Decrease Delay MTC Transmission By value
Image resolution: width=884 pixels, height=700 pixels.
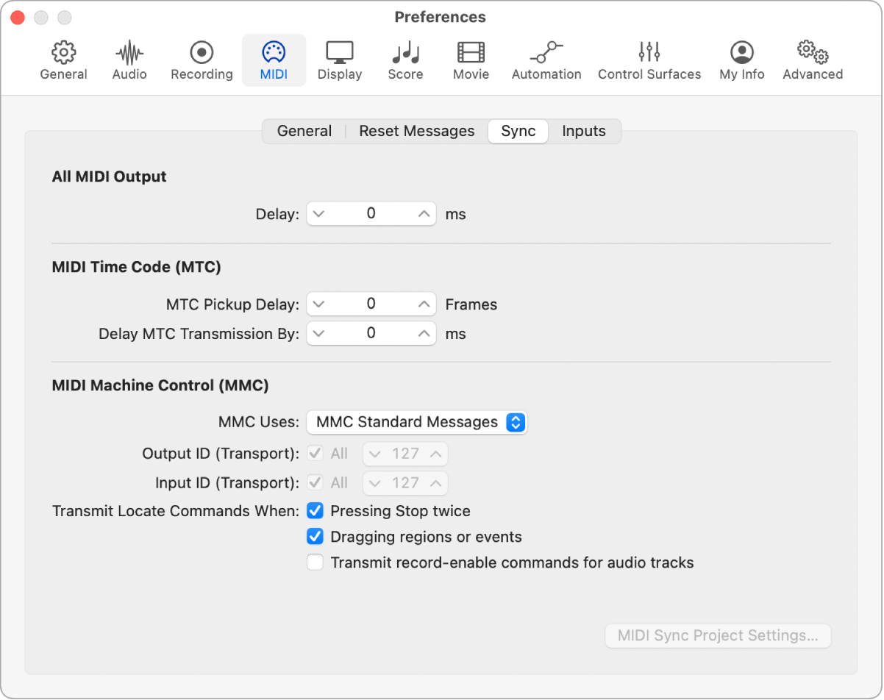point(318,334)
